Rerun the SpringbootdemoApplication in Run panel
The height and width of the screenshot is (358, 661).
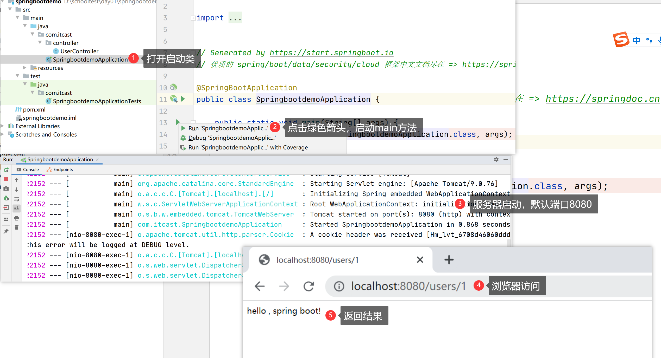(x=6, y=170)
